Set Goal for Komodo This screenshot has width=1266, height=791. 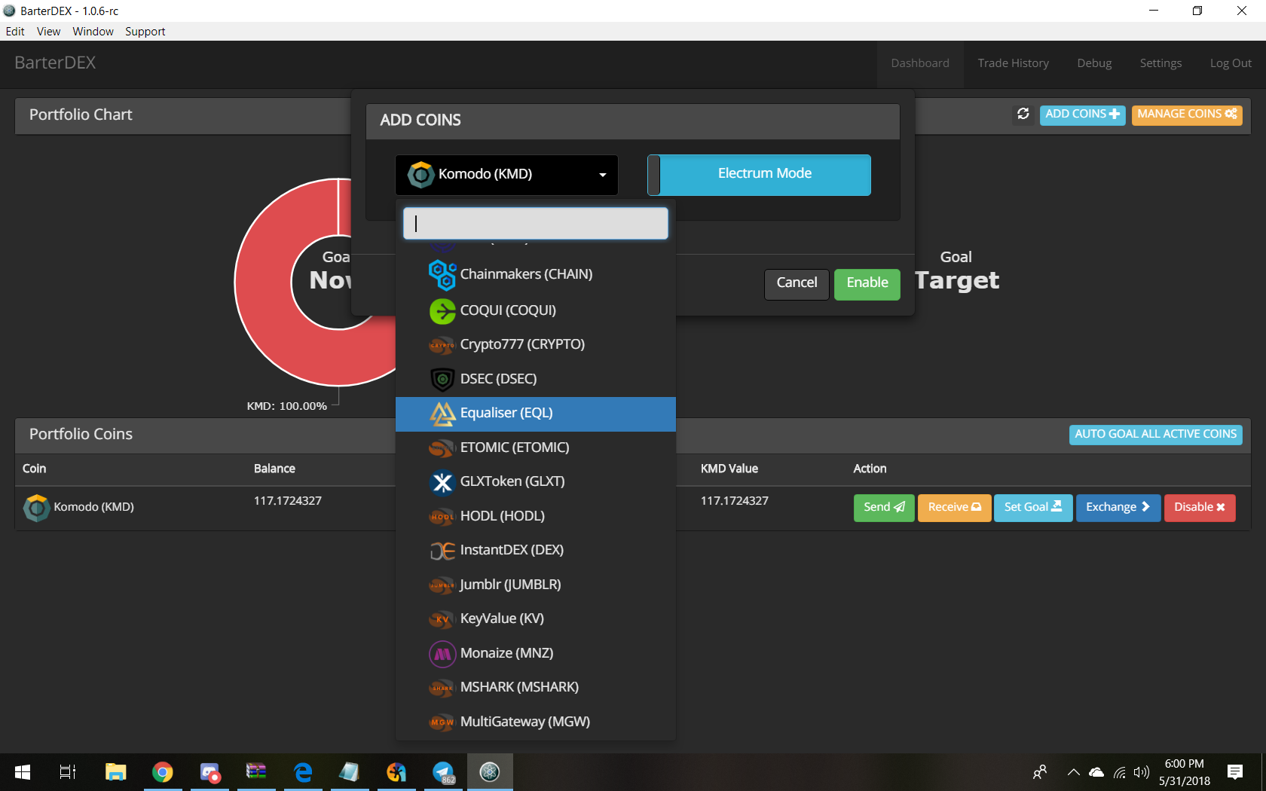tap(1033, 508)
